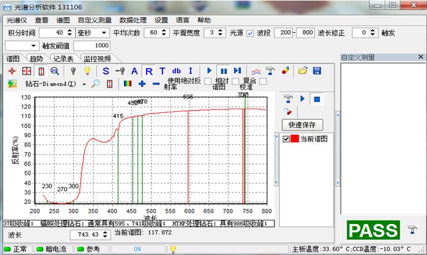Uncheck the 当前谱图 legend checkbox
Screen dimensions: 427x255
(x=286, y=139)
